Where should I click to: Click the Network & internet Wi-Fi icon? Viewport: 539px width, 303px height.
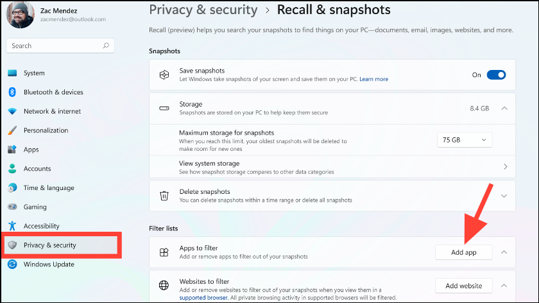[x=12, y=111]
